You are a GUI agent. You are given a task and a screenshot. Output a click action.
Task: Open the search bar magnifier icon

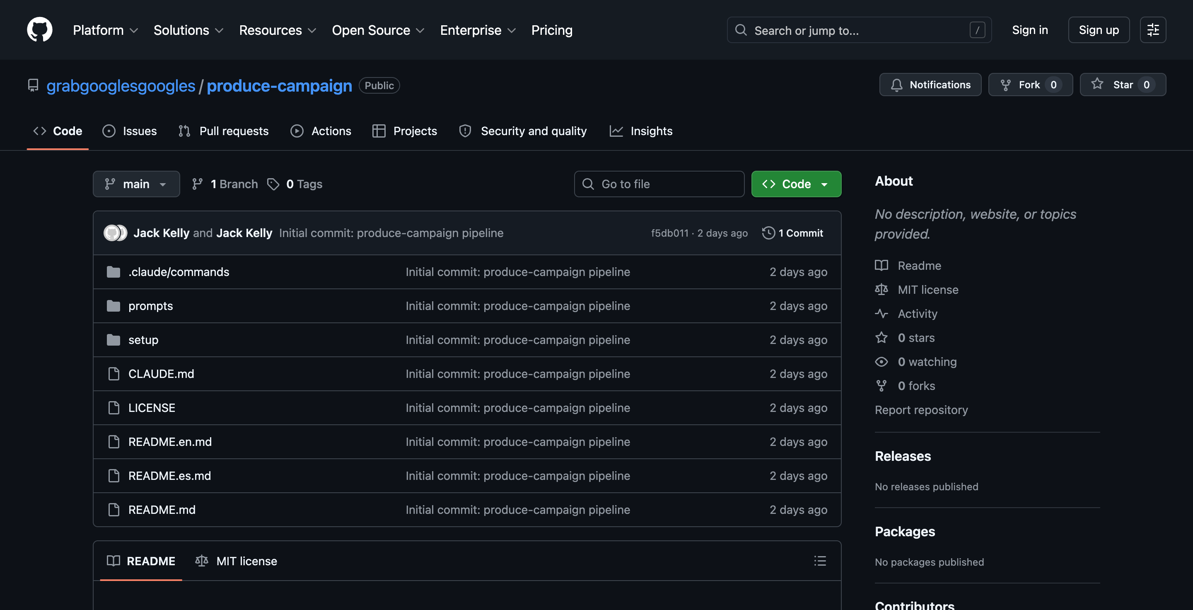click(x=741, y=30)
